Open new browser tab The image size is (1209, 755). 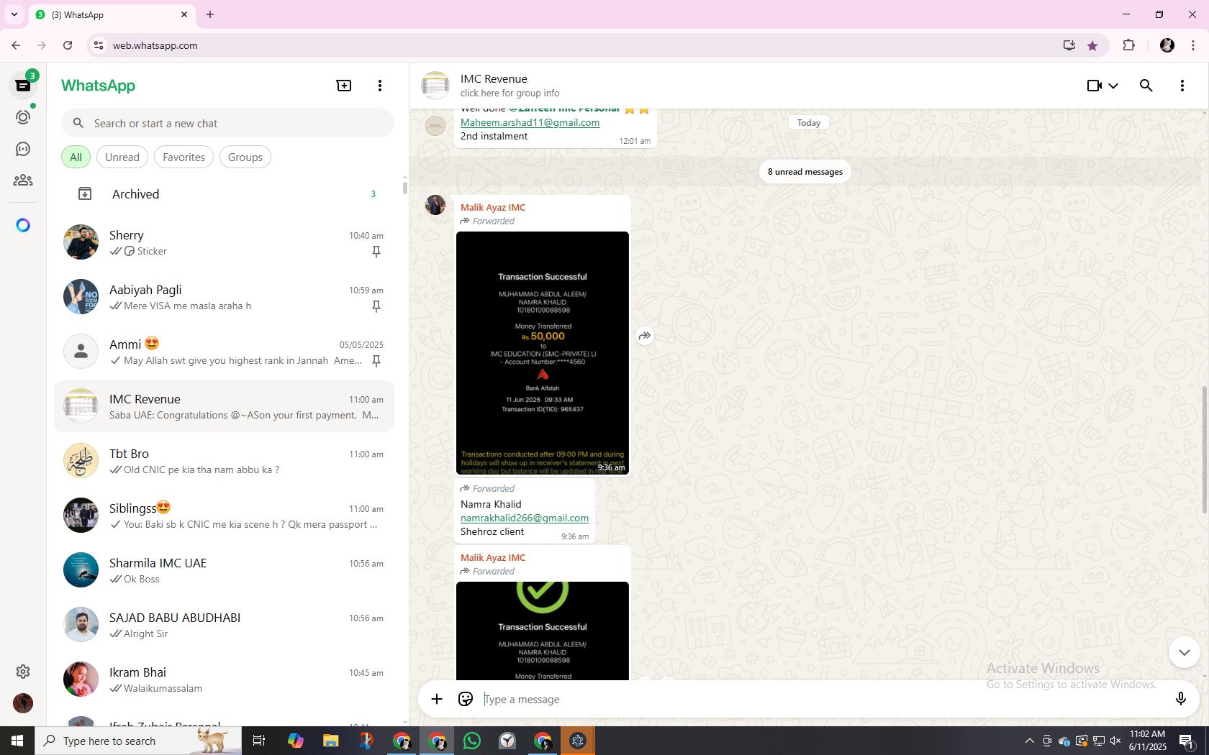coord(210,14)
